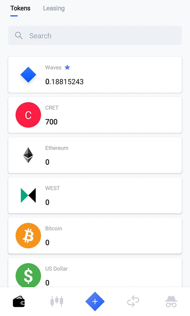The width and height of the screenshot is (190, 316).
Task: Click the Search input field
Action: point(101,36)
